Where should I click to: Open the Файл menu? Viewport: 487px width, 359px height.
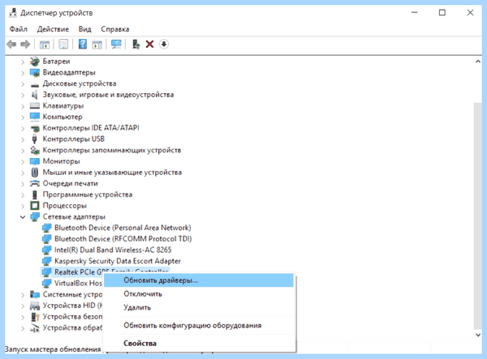coord(19,29)
